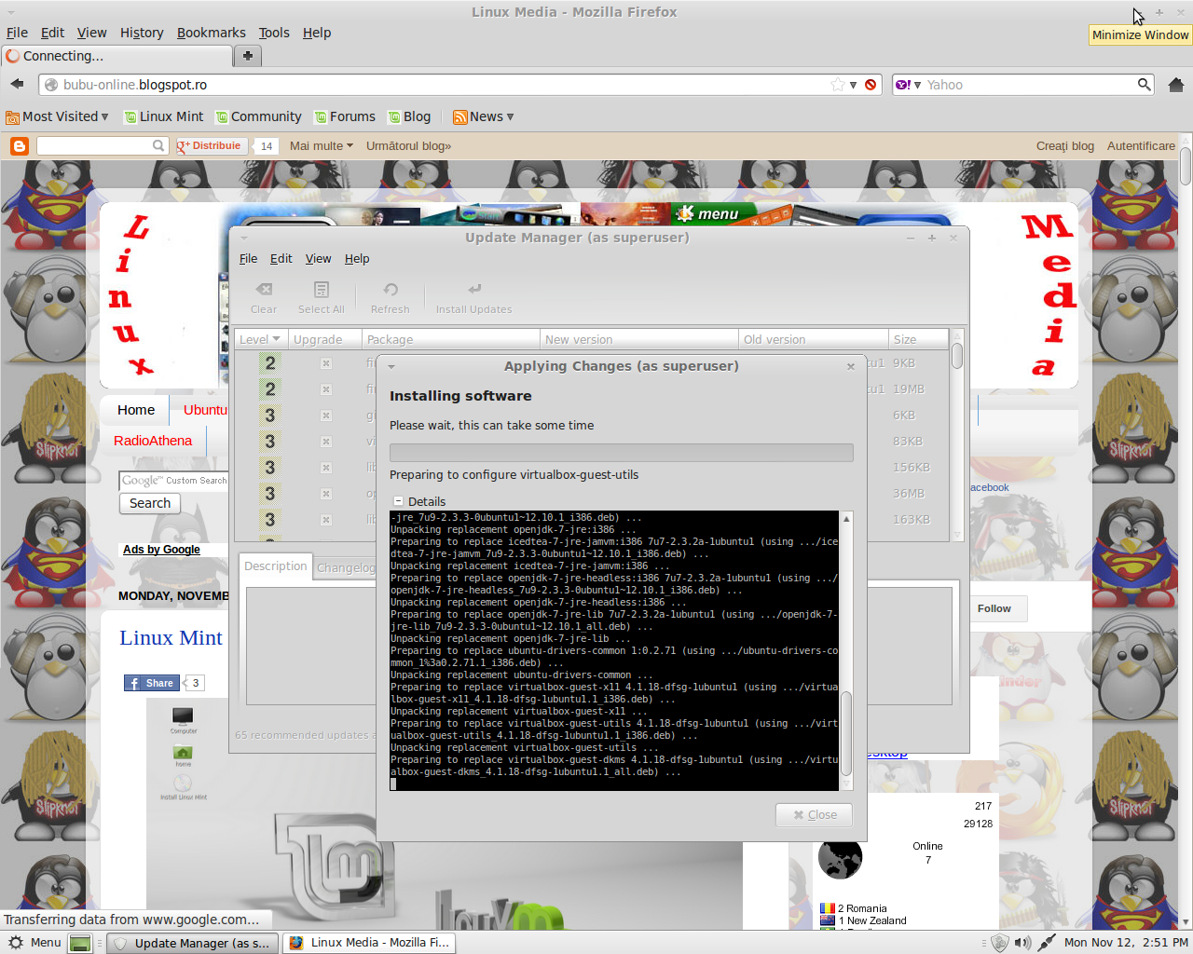Click the magnifier icon in the Yahoo search box
The height and width of the screenshot is (954, 1193).
point(1144,85)
